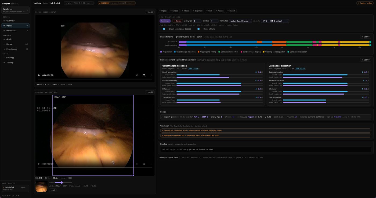This screenshot has height=198, width=376.
Task: Open the Hei-Chole5 active run card
Action: tap(16, 188)
